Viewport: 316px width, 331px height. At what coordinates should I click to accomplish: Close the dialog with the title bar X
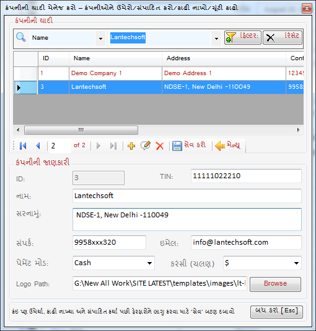(x=307, y=9)
